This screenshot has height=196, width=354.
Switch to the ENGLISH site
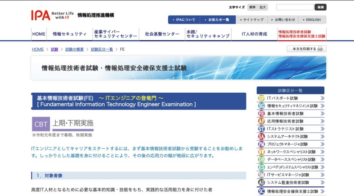coord(312,20)
